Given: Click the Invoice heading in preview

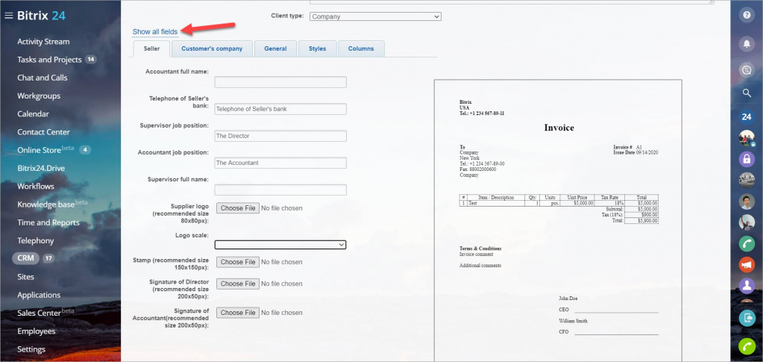Looking at the screenshot, I should click(x=559, y=128).
